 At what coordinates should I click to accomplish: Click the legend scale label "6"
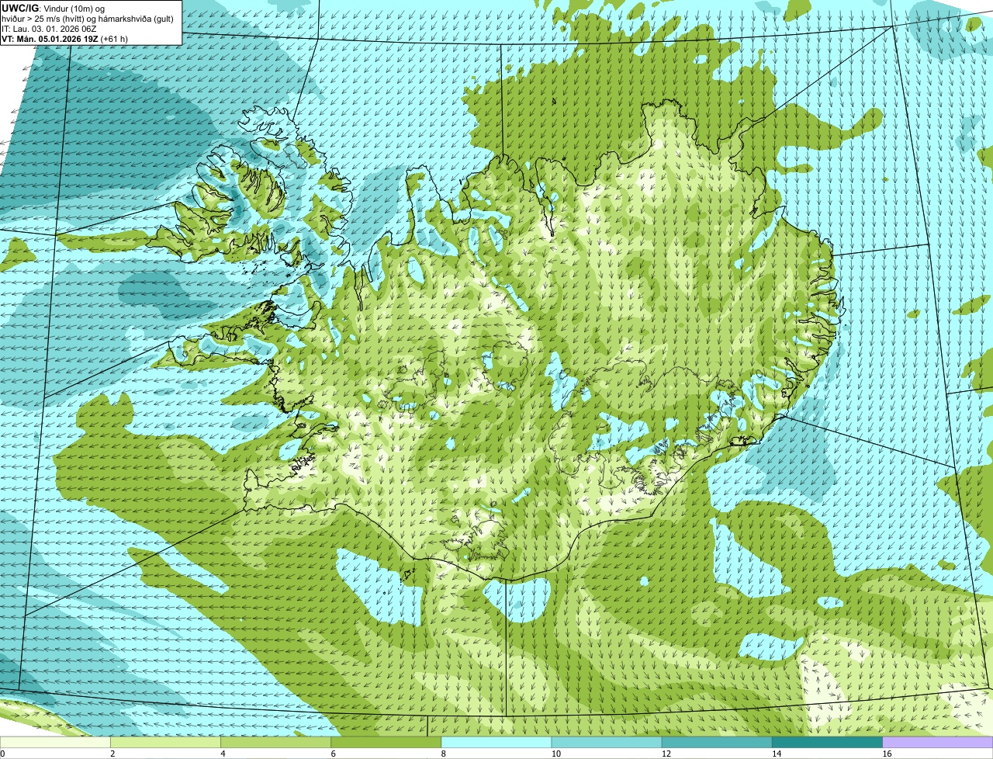[x=334, y=754]
